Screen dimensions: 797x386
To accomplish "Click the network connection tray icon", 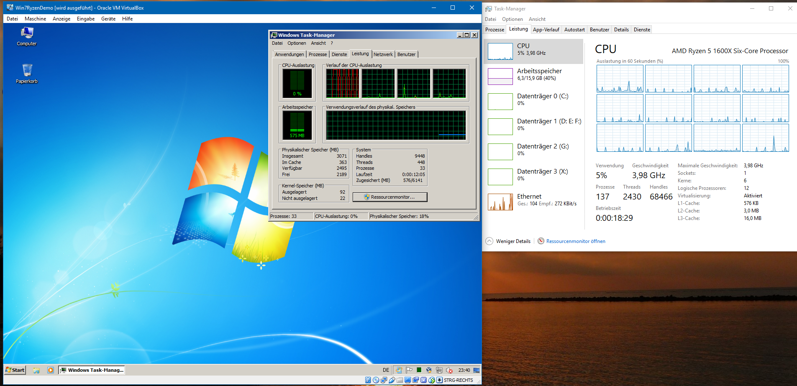I will pos(439,370).
